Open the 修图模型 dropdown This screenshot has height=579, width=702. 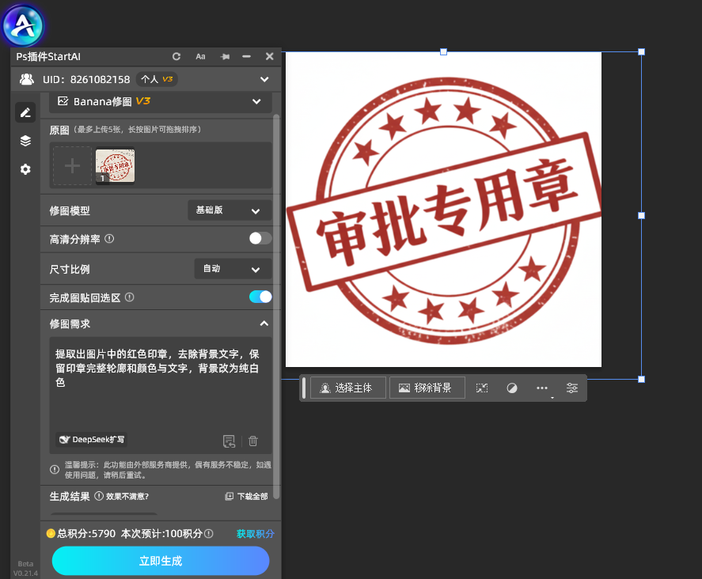click(230, 210)
